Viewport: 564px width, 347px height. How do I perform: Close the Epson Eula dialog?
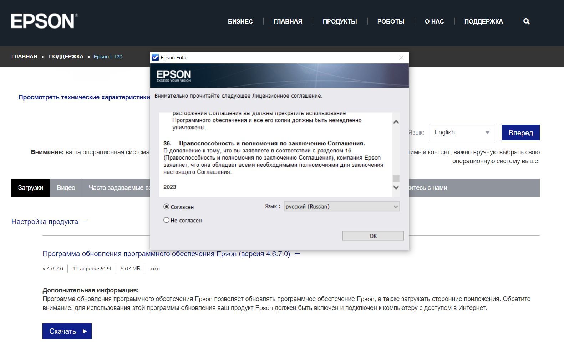coord(401,58)
